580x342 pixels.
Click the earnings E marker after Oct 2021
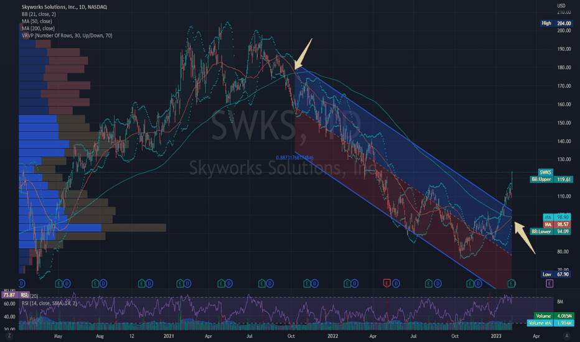point(307,284)
